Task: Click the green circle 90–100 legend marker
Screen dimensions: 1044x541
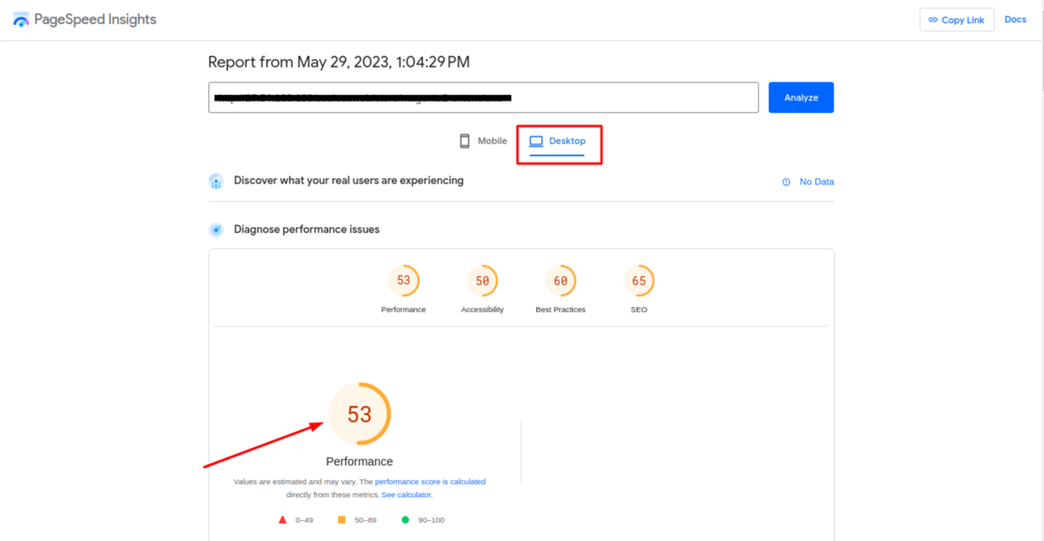Action: coord(405,520)
